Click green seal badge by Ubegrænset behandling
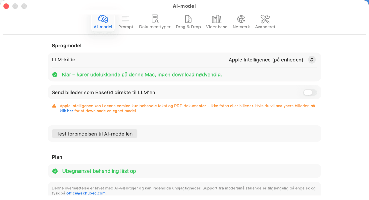Viewport: 369px width, 200px height. [x=55, y=171]
